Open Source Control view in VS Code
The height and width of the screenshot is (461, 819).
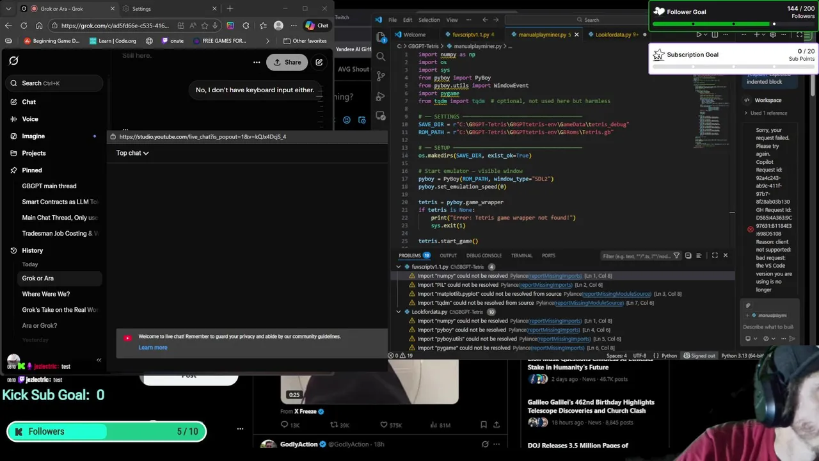(381, 76)
